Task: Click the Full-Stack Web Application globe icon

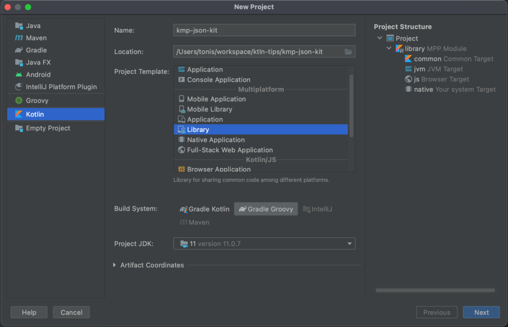Action: [182, 150]
